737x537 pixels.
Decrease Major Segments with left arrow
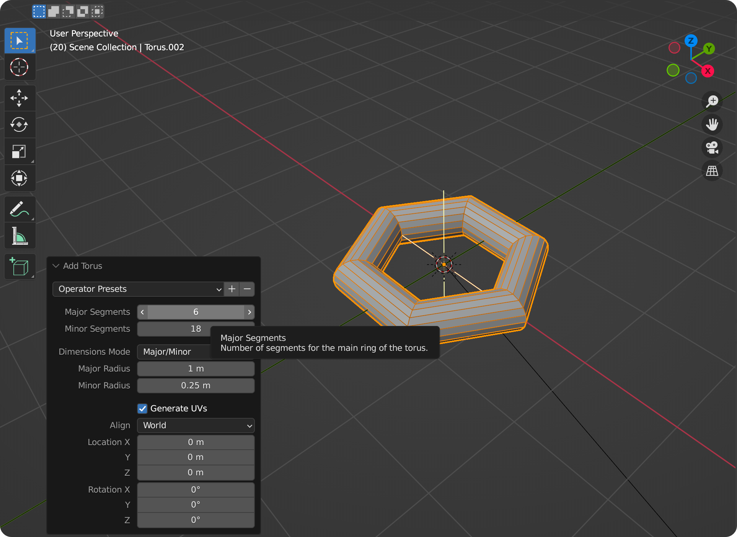tap(142, 312)
